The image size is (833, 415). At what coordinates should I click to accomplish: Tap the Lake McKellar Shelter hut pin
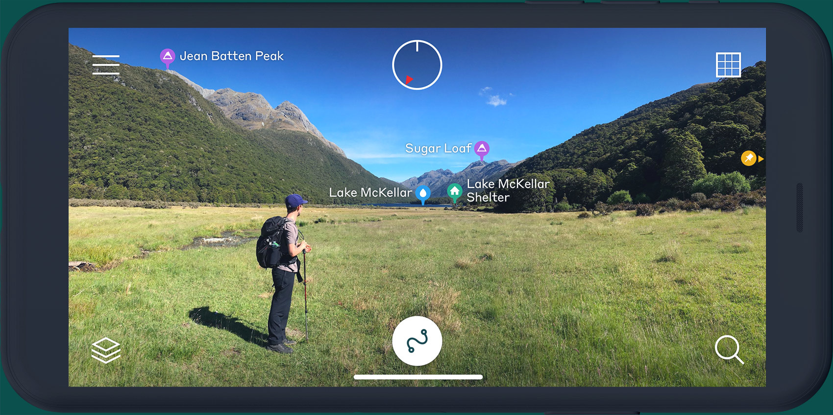pyautogui.click(x=455, y=192)
